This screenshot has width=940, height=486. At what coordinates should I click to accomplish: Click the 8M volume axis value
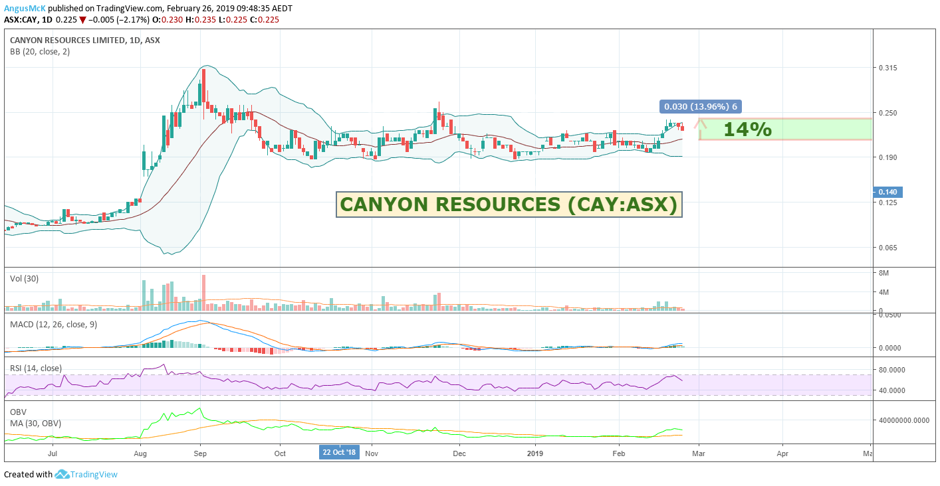click(x=883, y=274)
